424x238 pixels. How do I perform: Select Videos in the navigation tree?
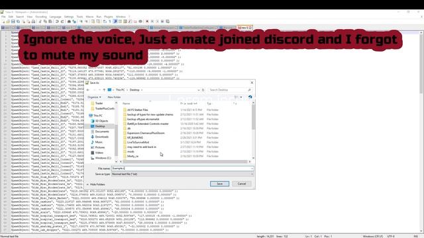coord(99,153)
